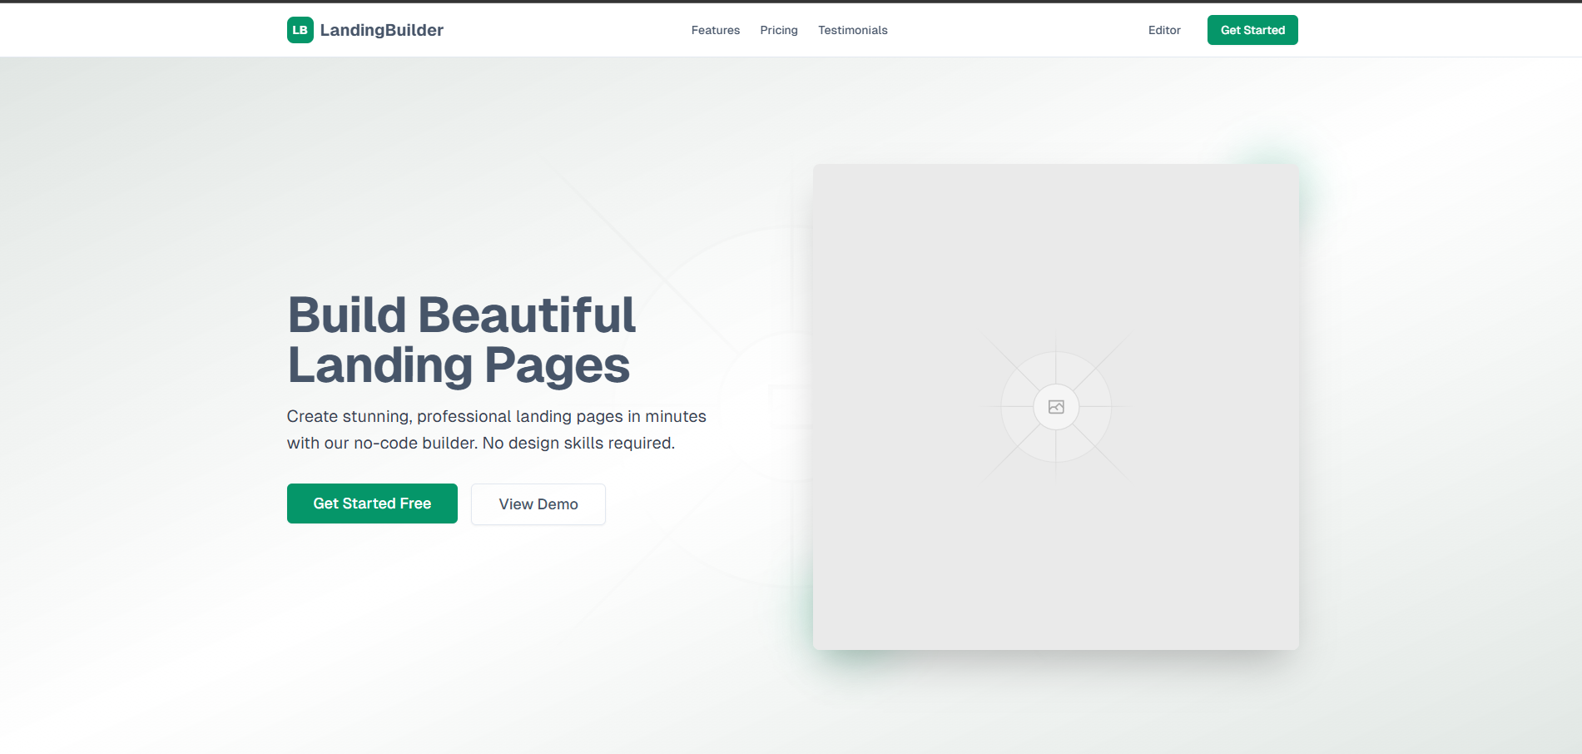Click the 'Build Beautiful Landing Pages' headline
The height and width of the screenshot is (754, 1582).
click(460, 341)
